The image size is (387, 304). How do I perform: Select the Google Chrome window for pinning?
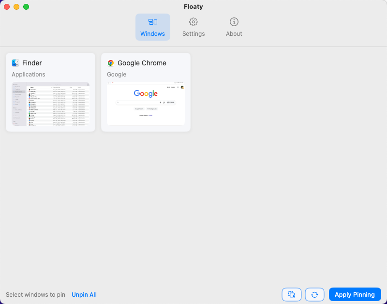tap(145, 92)
